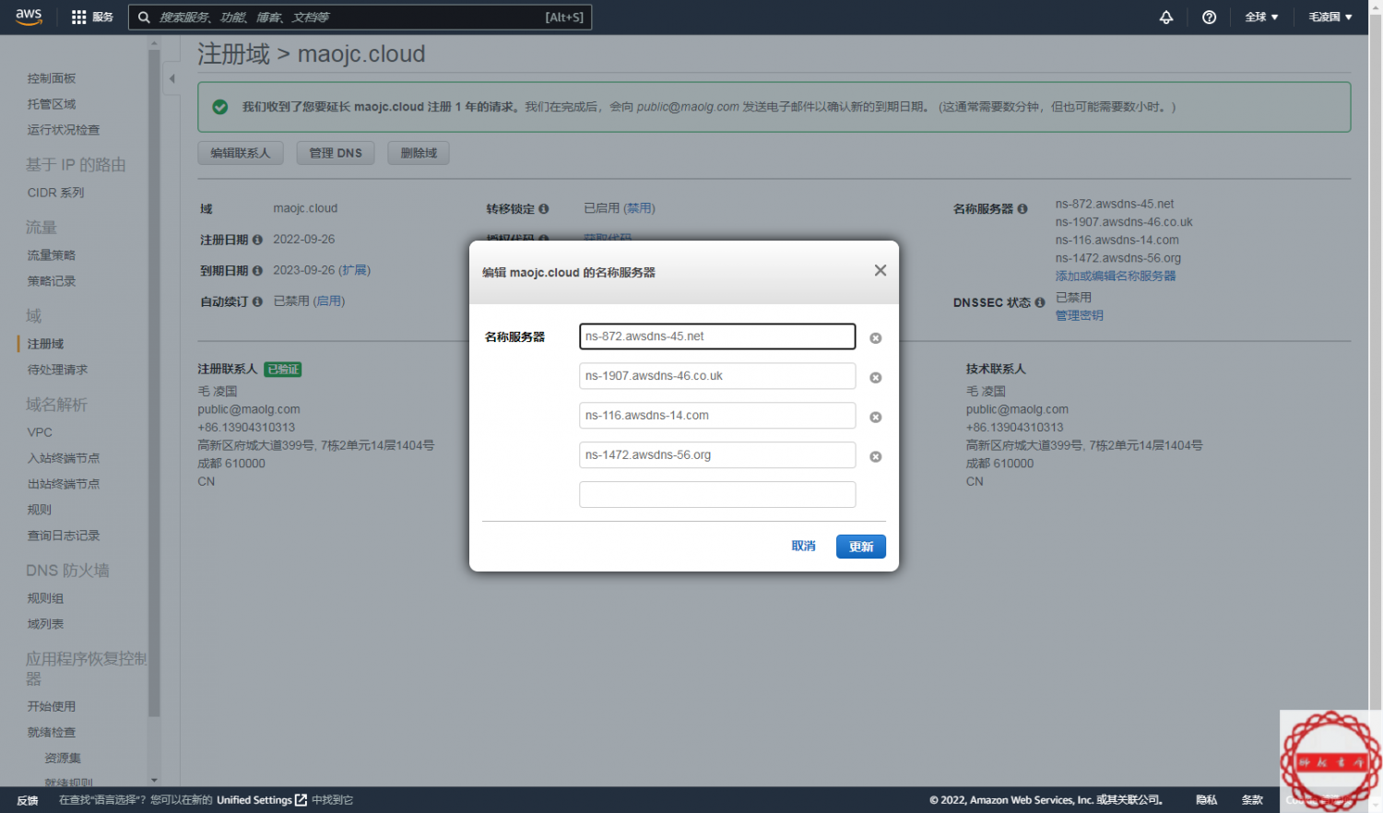Show info for auto renew
The height and width of the screenshot is (813, 1383).
click(x=257, y=301)
